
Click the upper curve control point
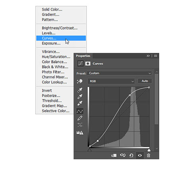[130, 95]
